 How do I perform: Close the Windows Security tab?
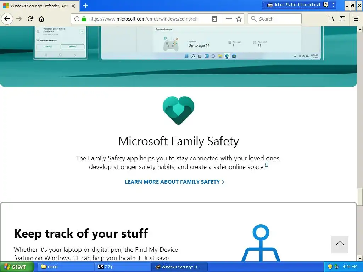pos(73,6)
